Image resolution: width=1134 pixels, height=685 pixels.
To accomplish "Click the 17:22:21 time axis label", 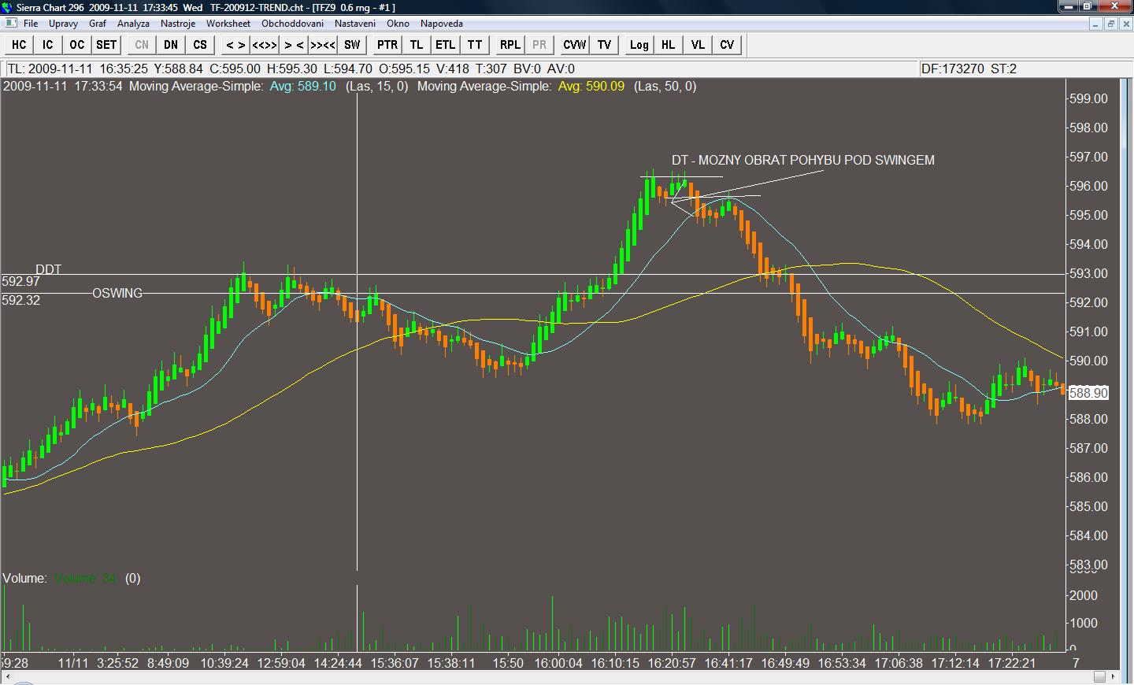I will coord(1012,663).
